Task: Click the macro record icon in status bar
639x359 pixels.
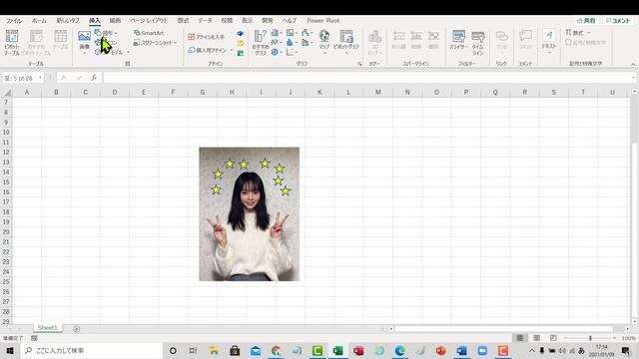Action: tap(34, 338)
